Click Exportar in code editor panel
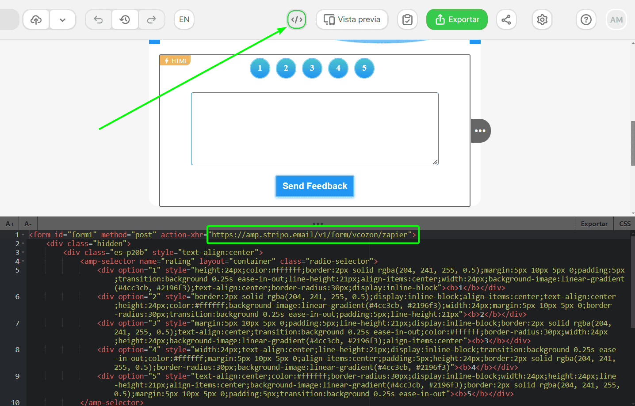Viewport: 635px width, 406px height. (x=594, y=224)
